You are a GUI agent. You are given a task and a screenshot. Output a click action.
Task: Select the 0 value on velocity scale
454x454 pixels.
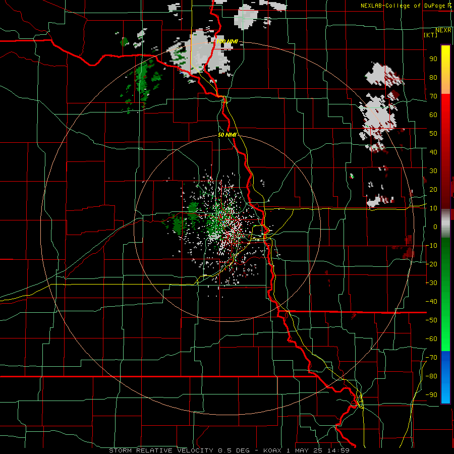(435, 227)
